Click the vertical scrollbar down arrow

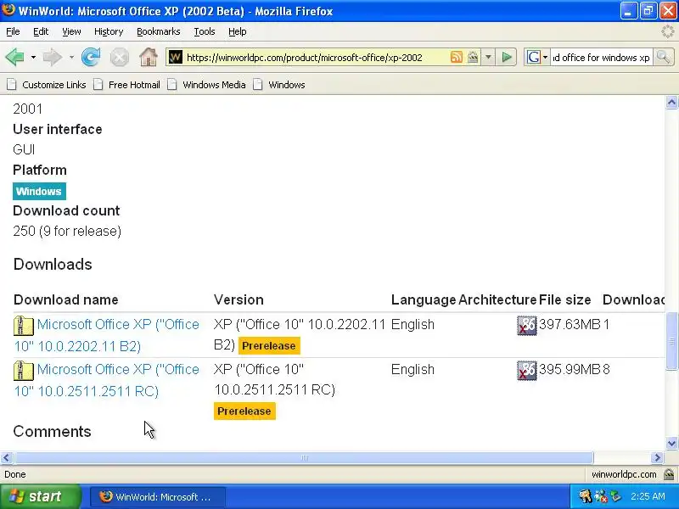point(671,443)
